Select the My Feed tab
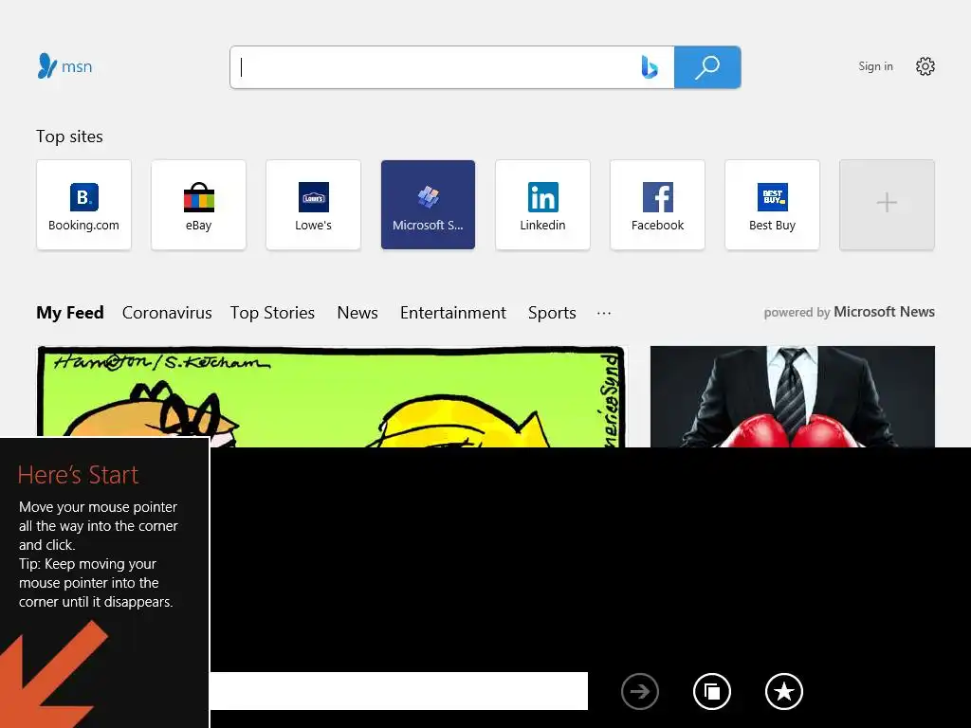 [70, 313]
